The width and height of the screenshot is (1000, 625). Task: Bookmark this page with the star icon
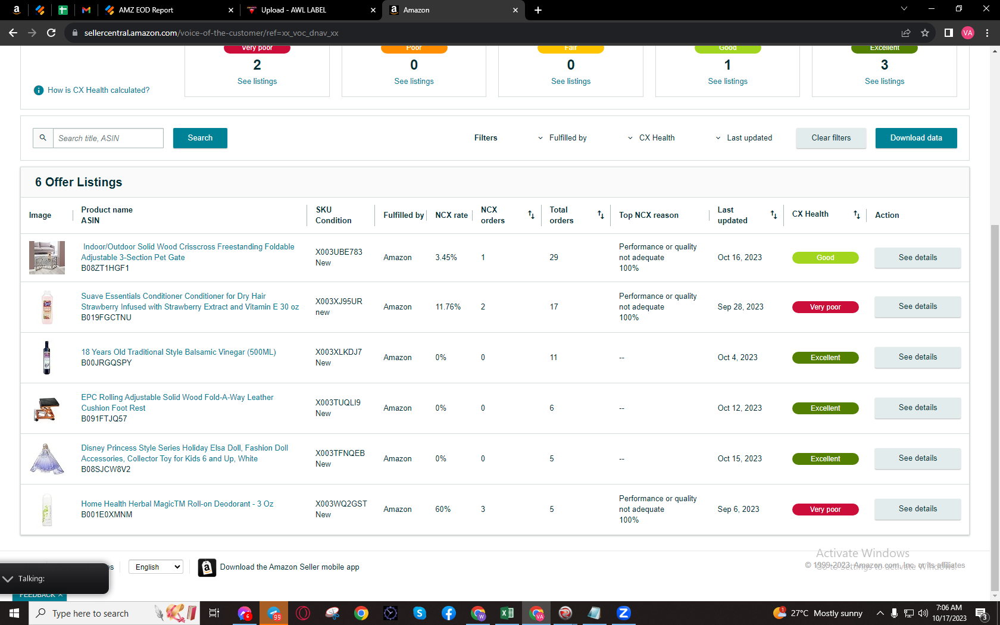tap(925, 33)
